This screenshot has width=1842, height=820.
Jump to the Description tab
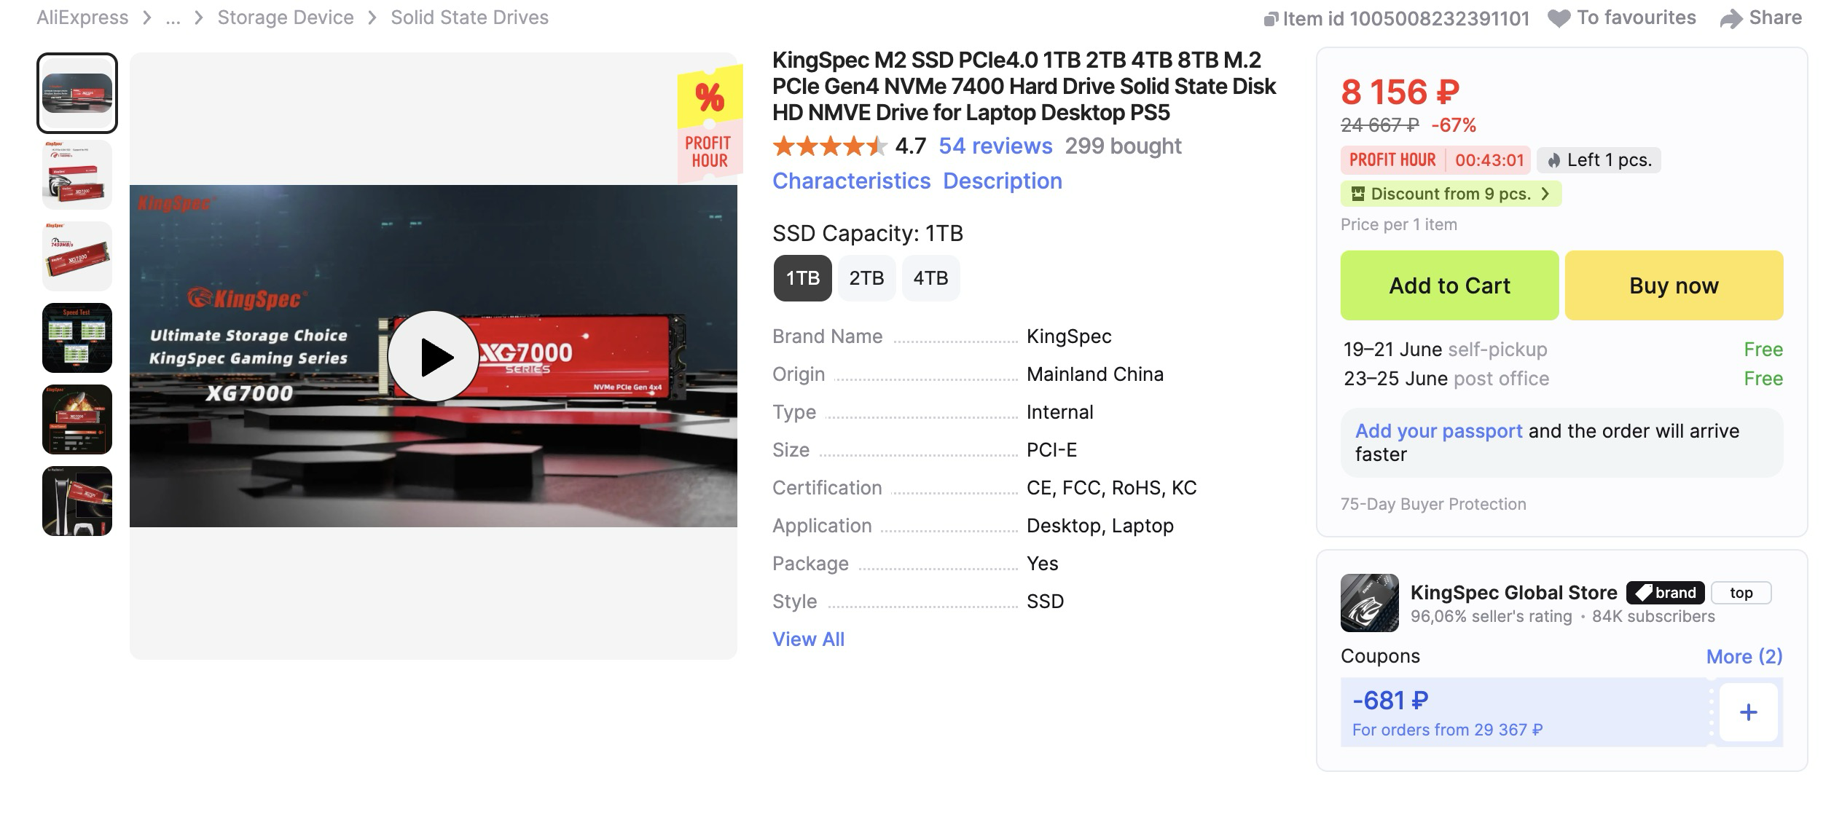(1002, 181)
